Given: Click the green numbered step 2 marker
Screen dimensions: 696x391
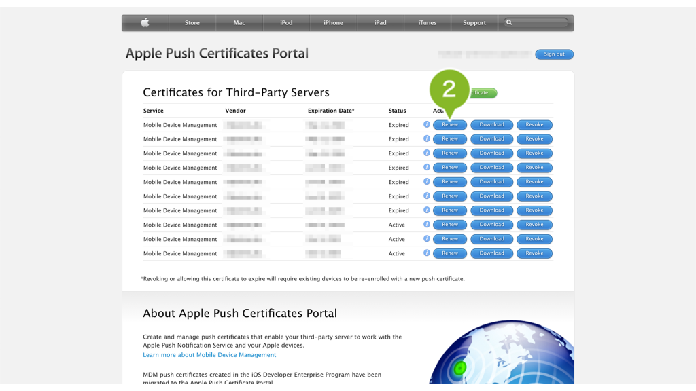Looking at the screenshot, I should 449,89.
